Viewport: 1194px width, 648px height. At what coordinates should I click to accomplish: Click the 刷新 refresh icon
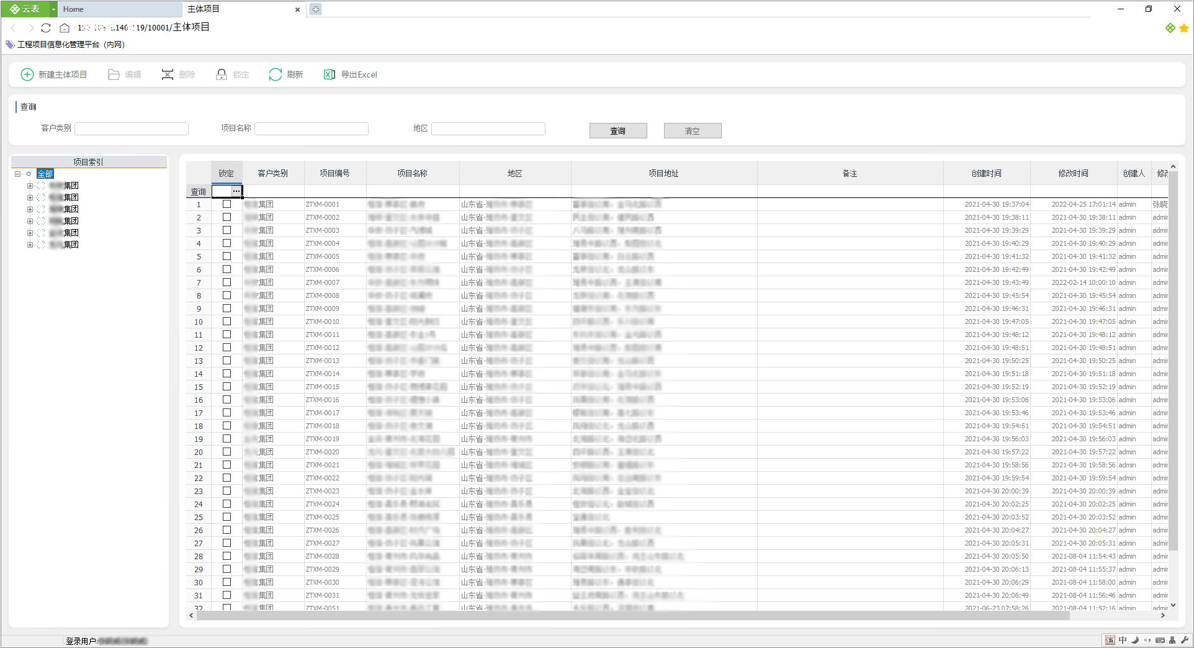click(276, 74)
